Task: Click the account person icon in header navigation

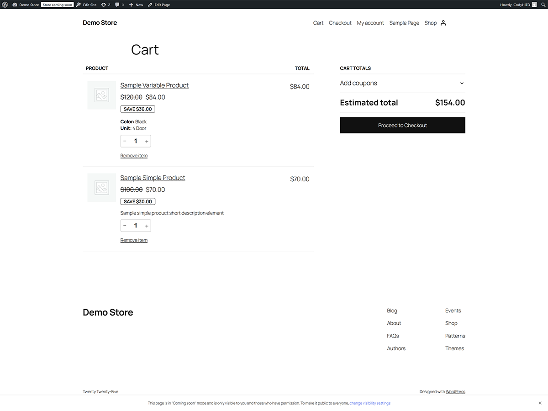Action: (443, 23)
